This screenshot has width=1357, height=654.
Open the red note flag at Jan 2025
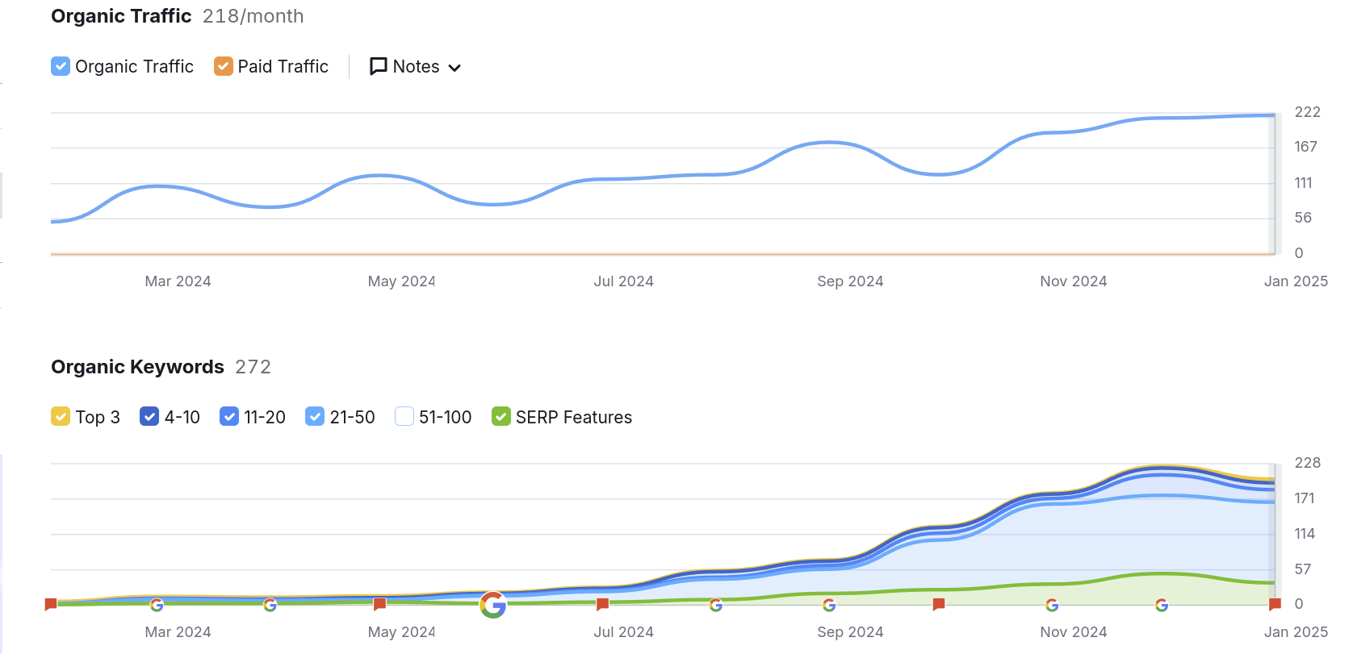tap(1275, 604)
